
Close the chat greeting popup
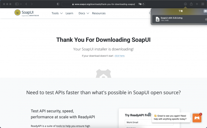click(149, 114)
